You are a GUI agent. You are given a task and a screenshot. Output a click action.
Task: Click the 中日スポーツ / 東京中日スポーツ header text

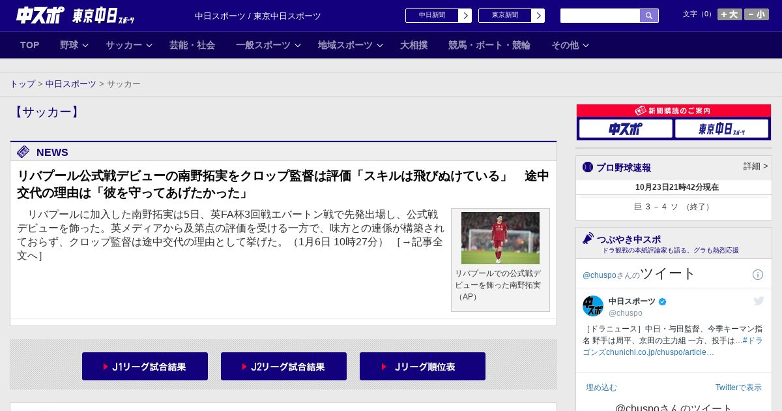click(x=258, y=16)
